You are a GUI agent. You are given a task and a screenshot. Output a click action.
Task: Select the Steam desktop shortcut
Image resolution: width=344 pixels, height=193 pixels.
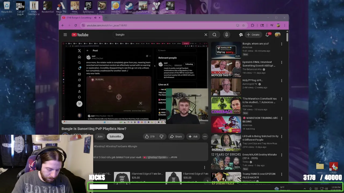click(x=129, y=7)
